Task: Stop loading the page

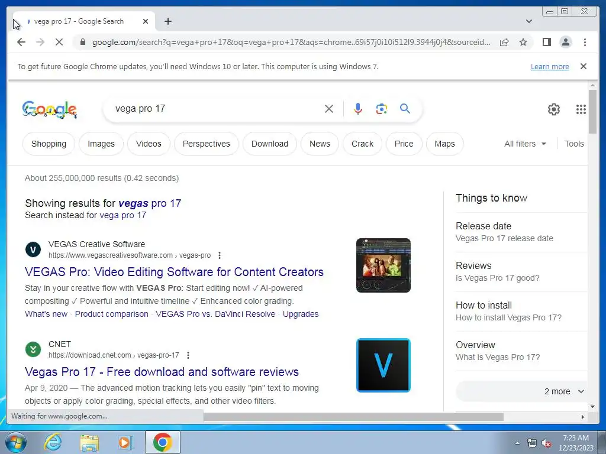Action: (x=59, y=42)
